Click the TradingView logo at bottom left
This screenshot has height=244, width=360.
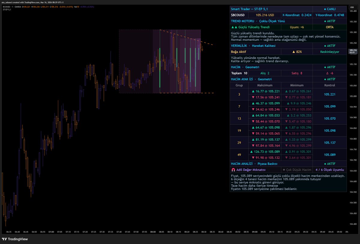coord(15,239)
